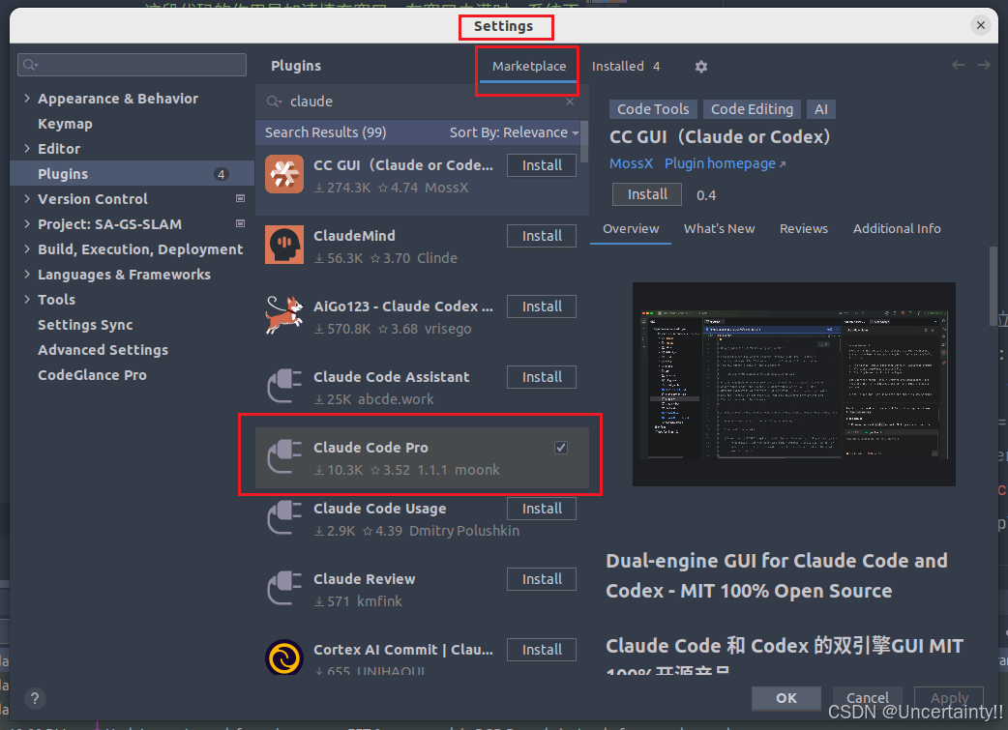The width and height of the screenshot is (1008, 730).
Task: Click the Code Tools tag
Action: click(653, 109)
